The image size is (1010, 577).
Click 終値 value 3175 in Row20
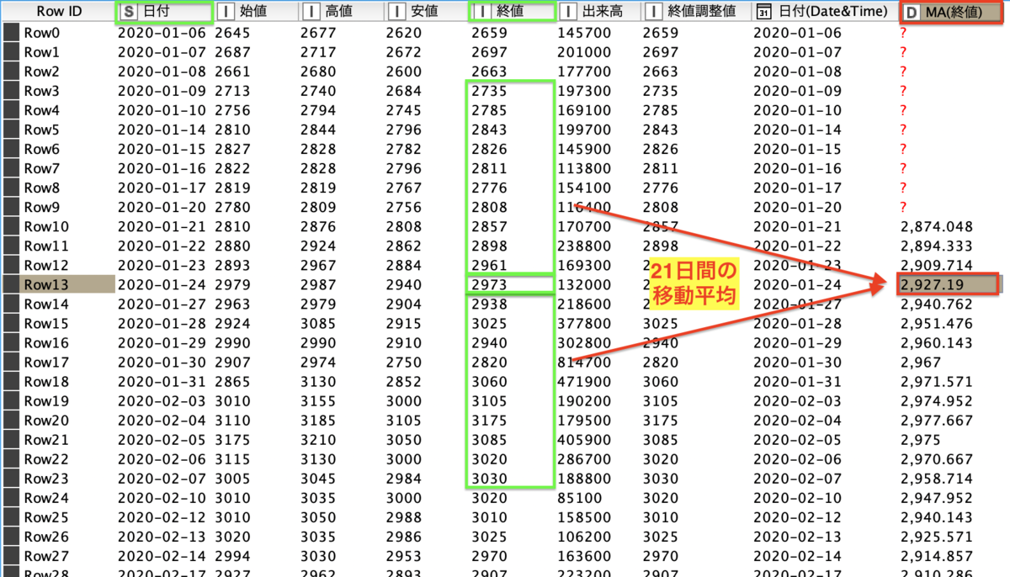[490, 420]
